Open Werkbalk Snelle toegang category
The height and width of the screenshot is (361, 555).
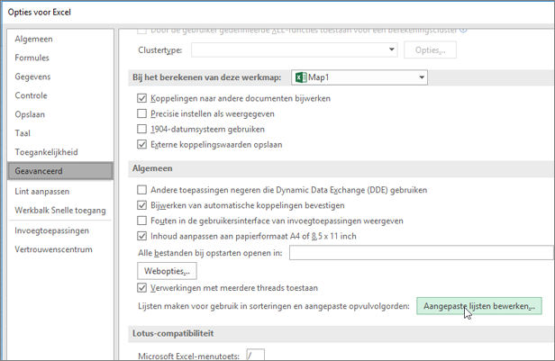point(60,211)
